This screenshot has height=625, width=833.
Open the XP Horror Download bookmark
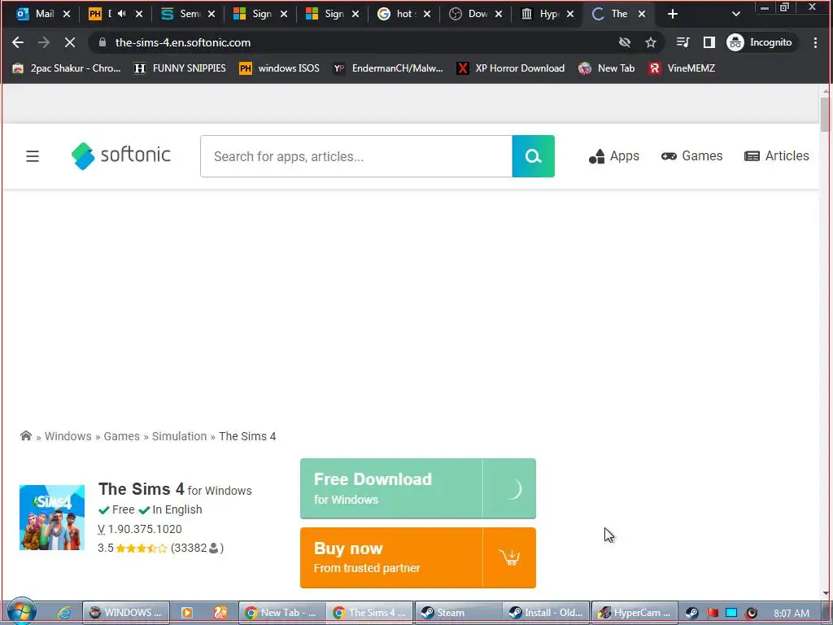coord(511,68)
